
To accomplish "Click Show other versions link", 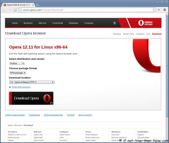I will pos(21,87).
